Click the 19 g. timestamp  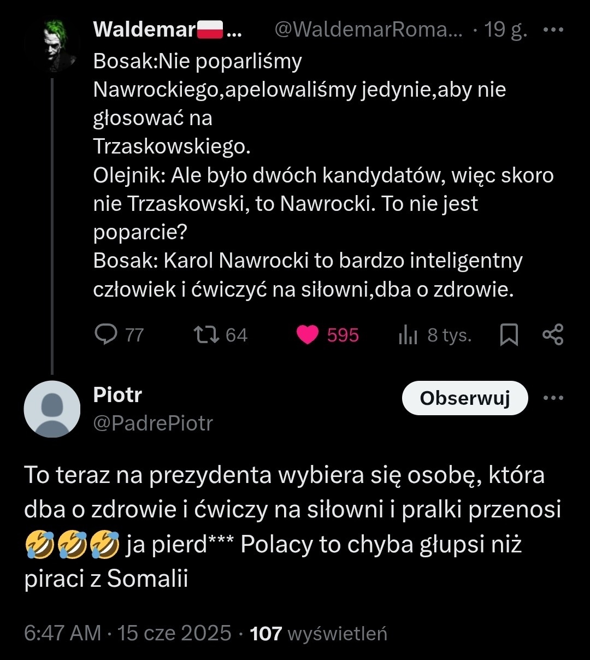tap(506, 30)
